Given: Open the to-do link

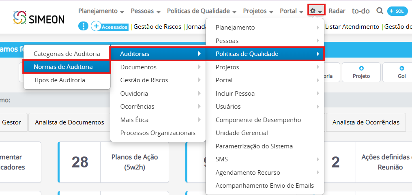Looking at the screenshot, I should click(360, 11).
